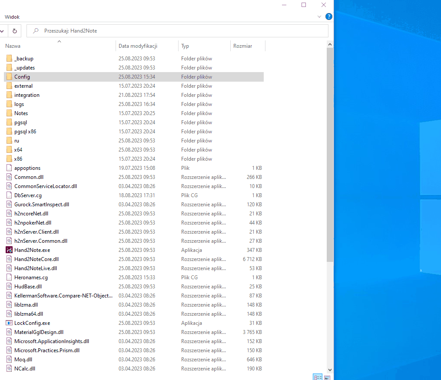Screen dimensions: 441x380
Task: Select the integration folder icon
Action: [9, 95]
